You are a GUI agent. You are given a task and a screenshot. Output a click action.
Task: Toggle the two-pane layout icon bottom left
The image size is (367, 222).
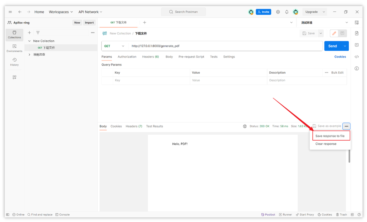coord(7,214)
